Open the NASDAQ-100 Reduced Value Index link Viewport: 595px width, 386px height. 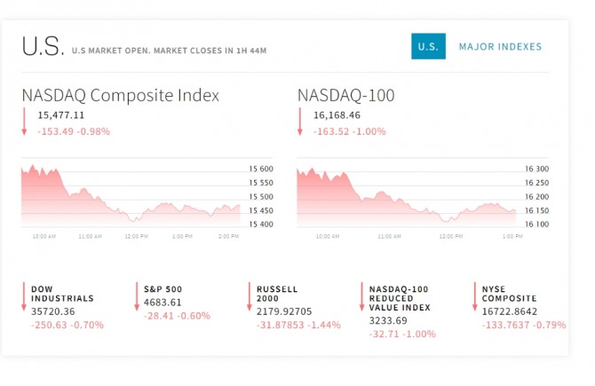tap(400, 298)
